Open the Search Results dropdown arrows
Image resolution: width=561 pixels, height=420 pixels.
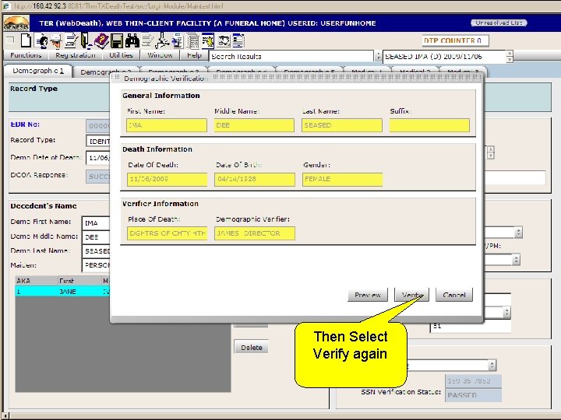coord(378,57)
